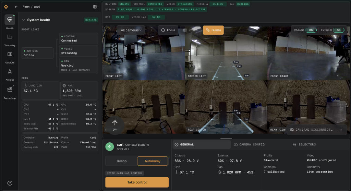The height and width of the screenshot is (191, 351).
Task: Select the Front Left camera feed
Action: pyautogui.click(x=144, y=53)
